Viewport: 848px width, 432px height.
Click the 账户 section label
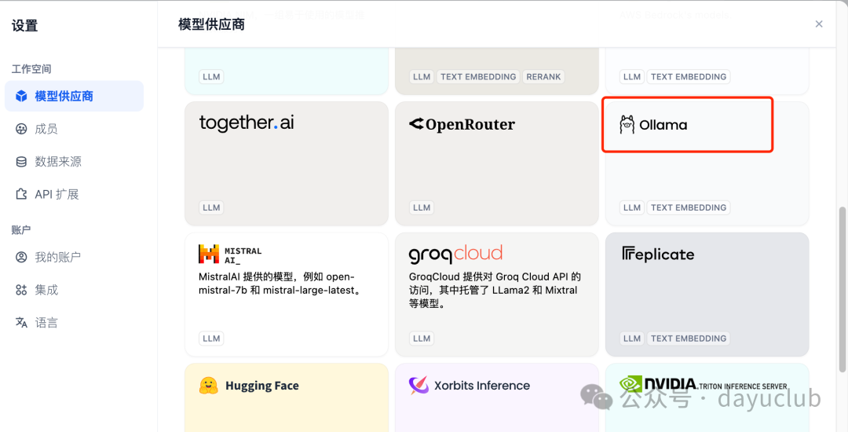(21, 230)
